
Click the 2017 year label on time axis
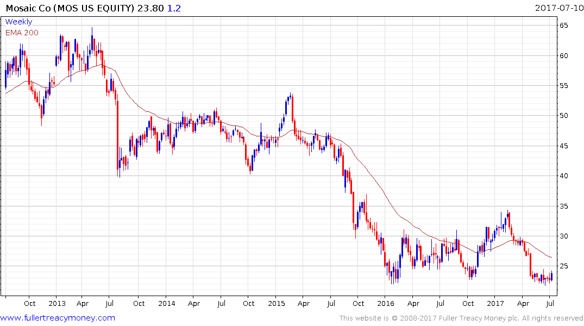point(495,303)
